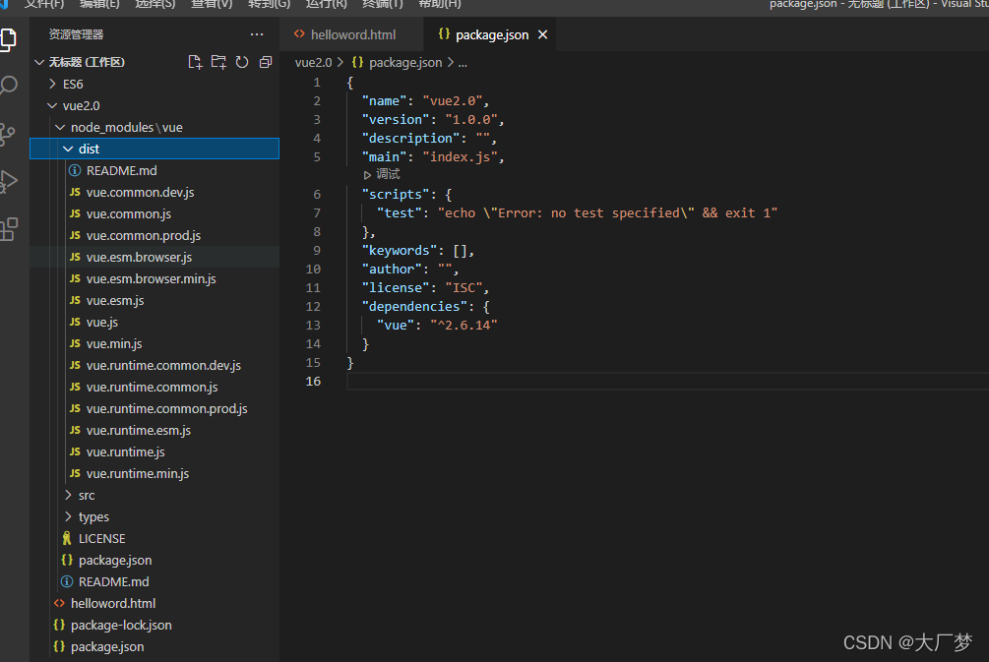Select the Explorer icon in the activity bar
989x662 pixels.
[10, 39]
